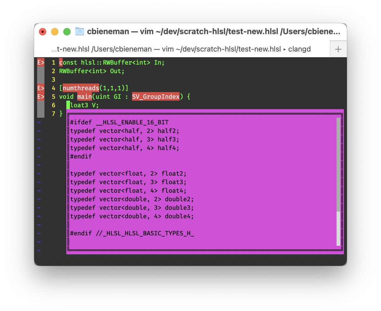Click 'typedef vector<half, 2> half2;' line
381x311 pixels.
[125, 131]
